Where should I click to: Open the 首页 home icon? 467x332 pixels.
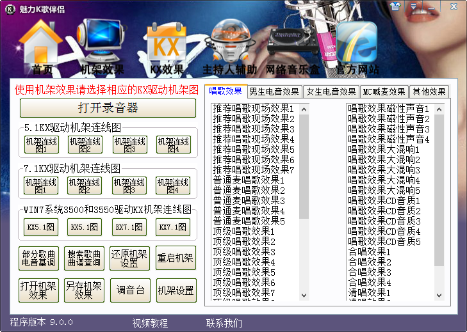point(41,46)
